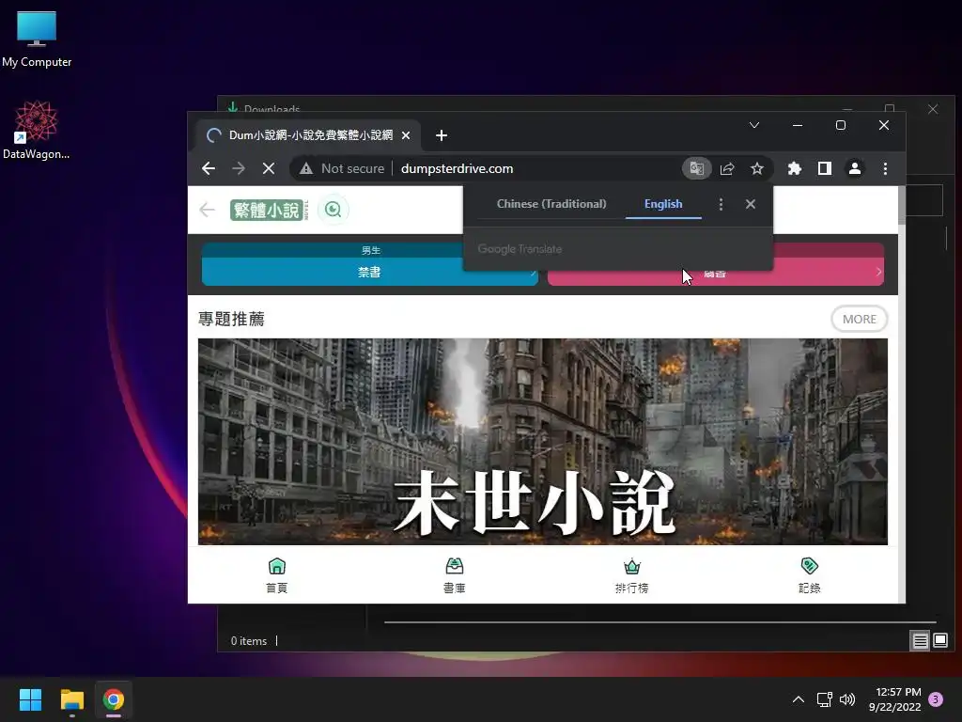Viewport: 962px width, 722px height.
Task: Open the pink category banner
Action: (x=715, y=264)
